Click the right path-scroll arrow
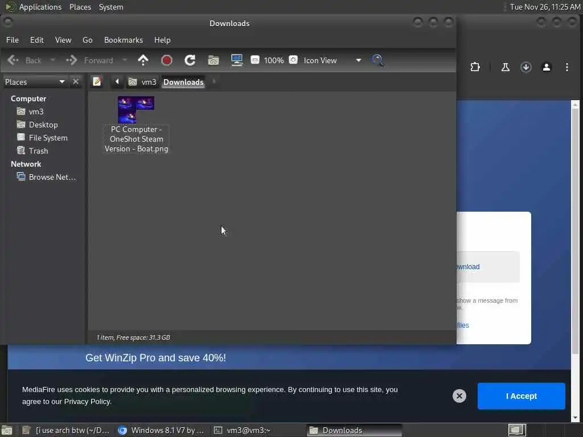Screen dimensions: 583x437 (214, 82)
